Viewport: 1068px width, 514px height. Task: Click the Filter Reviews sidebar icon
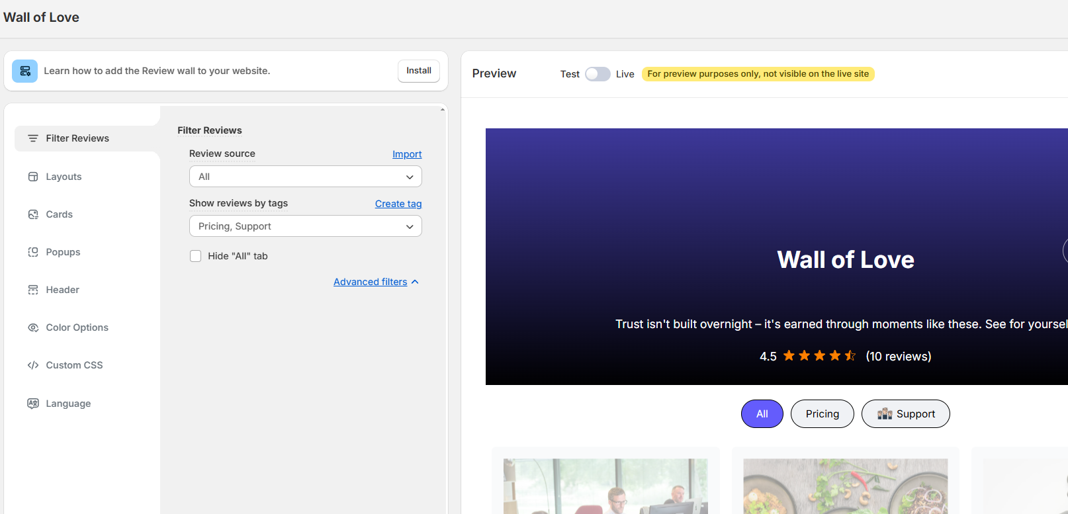pyautogui.click(x=33, y=138)
